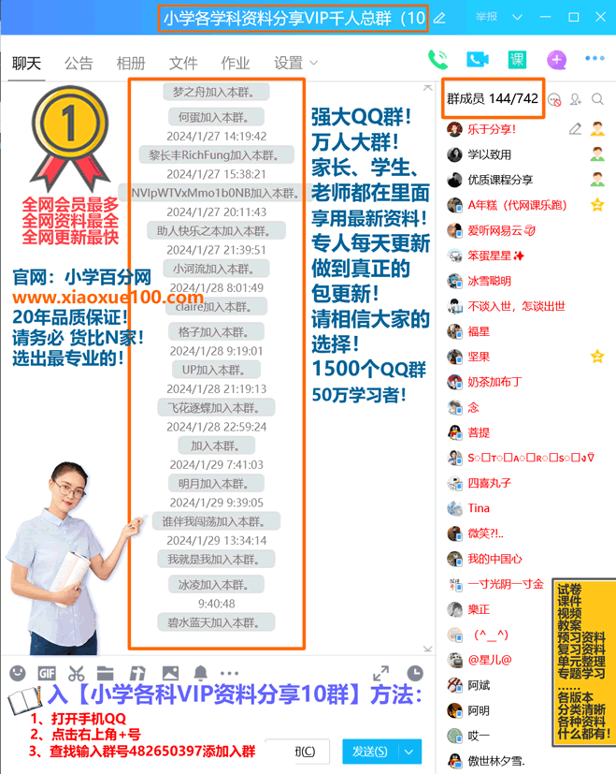Start a group video call
The height and width of the screenshot is (774, 616).
[478, 60]
